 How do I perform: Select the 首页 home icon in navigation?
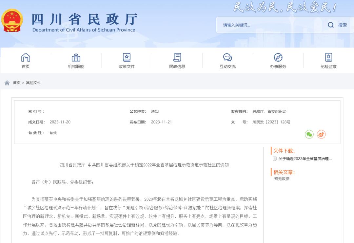coord(26,57)
